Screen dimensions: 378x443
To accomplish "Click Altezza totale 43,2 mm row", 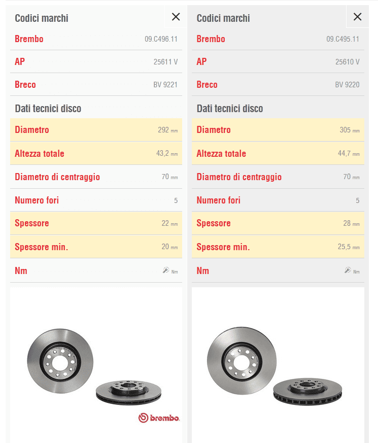I will click(x=96, y=153).
